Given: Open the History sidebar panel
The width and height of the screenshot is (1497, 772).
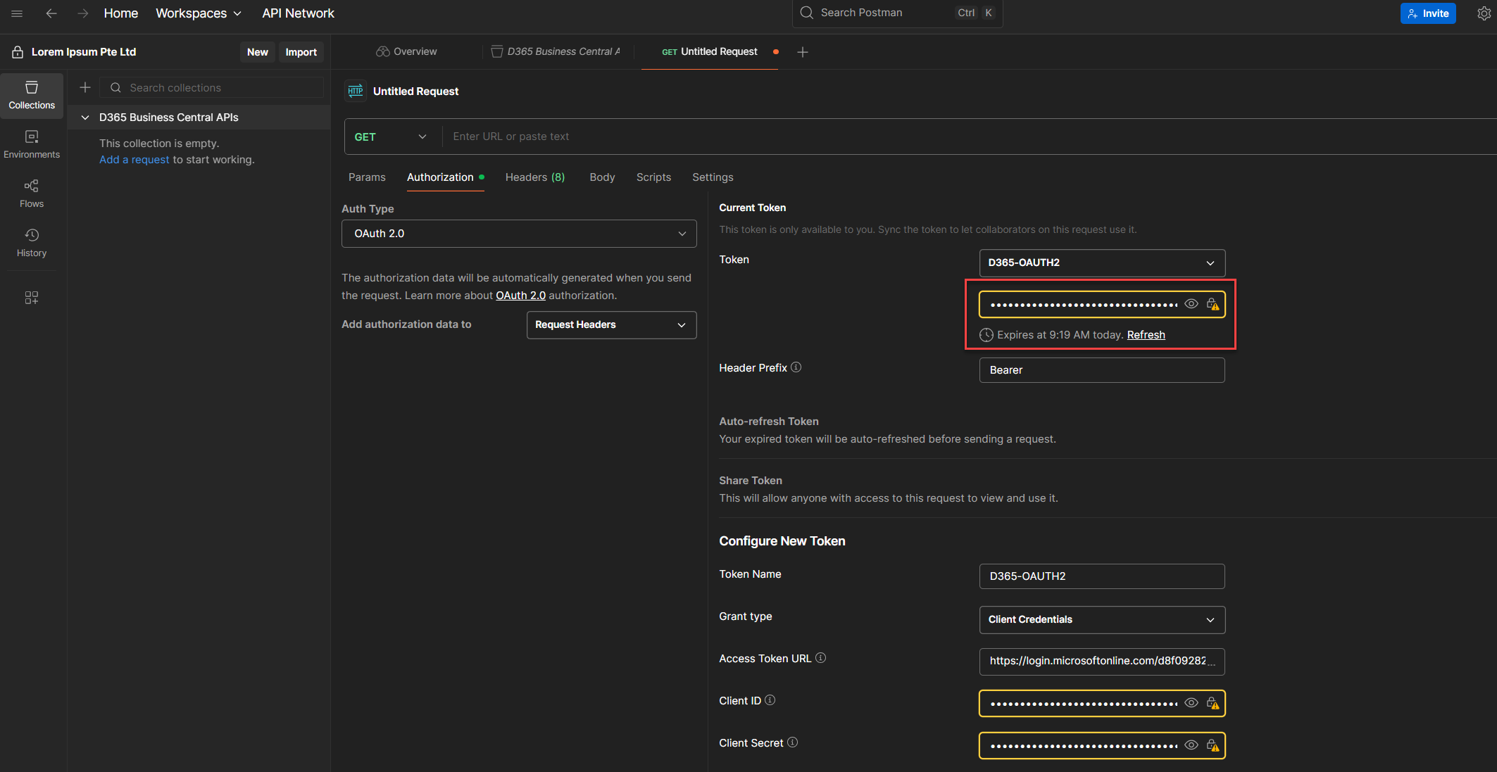Looking at the screenshot, I should (32, 243).
